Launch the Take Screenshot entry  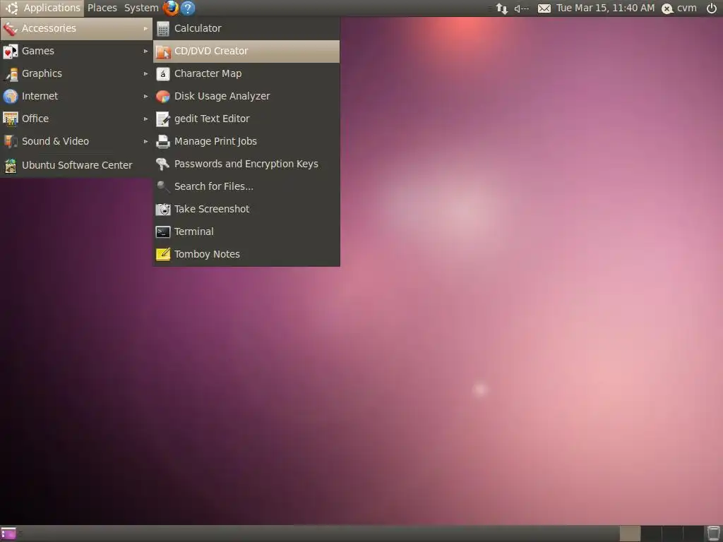point(246,209)
